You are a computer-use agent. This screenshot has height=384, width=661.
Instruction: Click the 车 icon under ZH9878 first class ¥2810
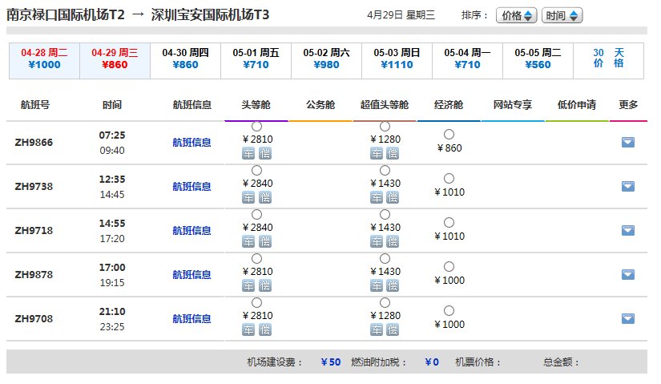tap(248, 285)
